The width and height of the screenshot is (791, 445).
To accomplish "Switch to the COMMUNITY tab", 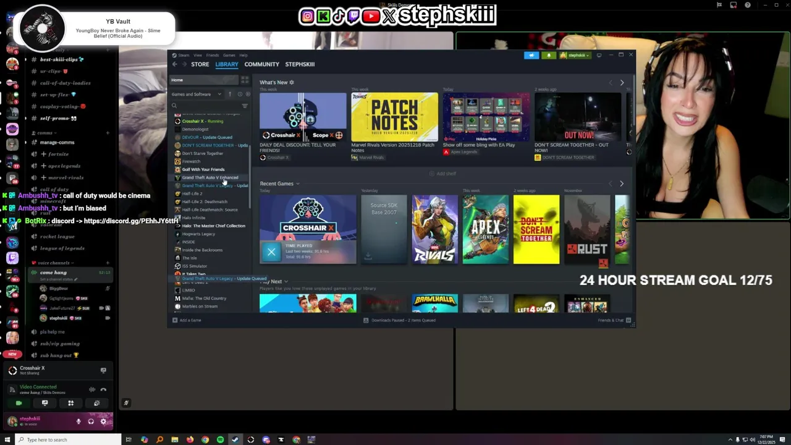I will (261, 64).
